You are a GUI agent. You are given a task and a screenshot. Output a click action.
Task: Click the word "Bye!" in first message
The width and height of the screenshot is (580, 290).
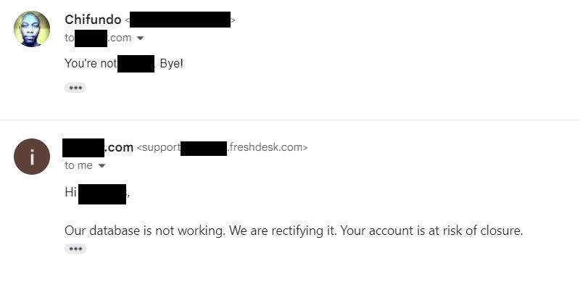[x=171, y=63]
